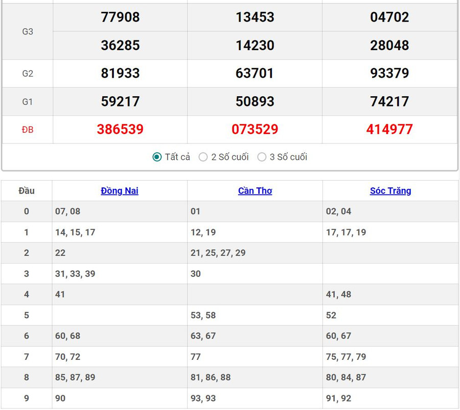
Task: Click the "75, 77, 79" cell
Action: click(x=346, y=357)
